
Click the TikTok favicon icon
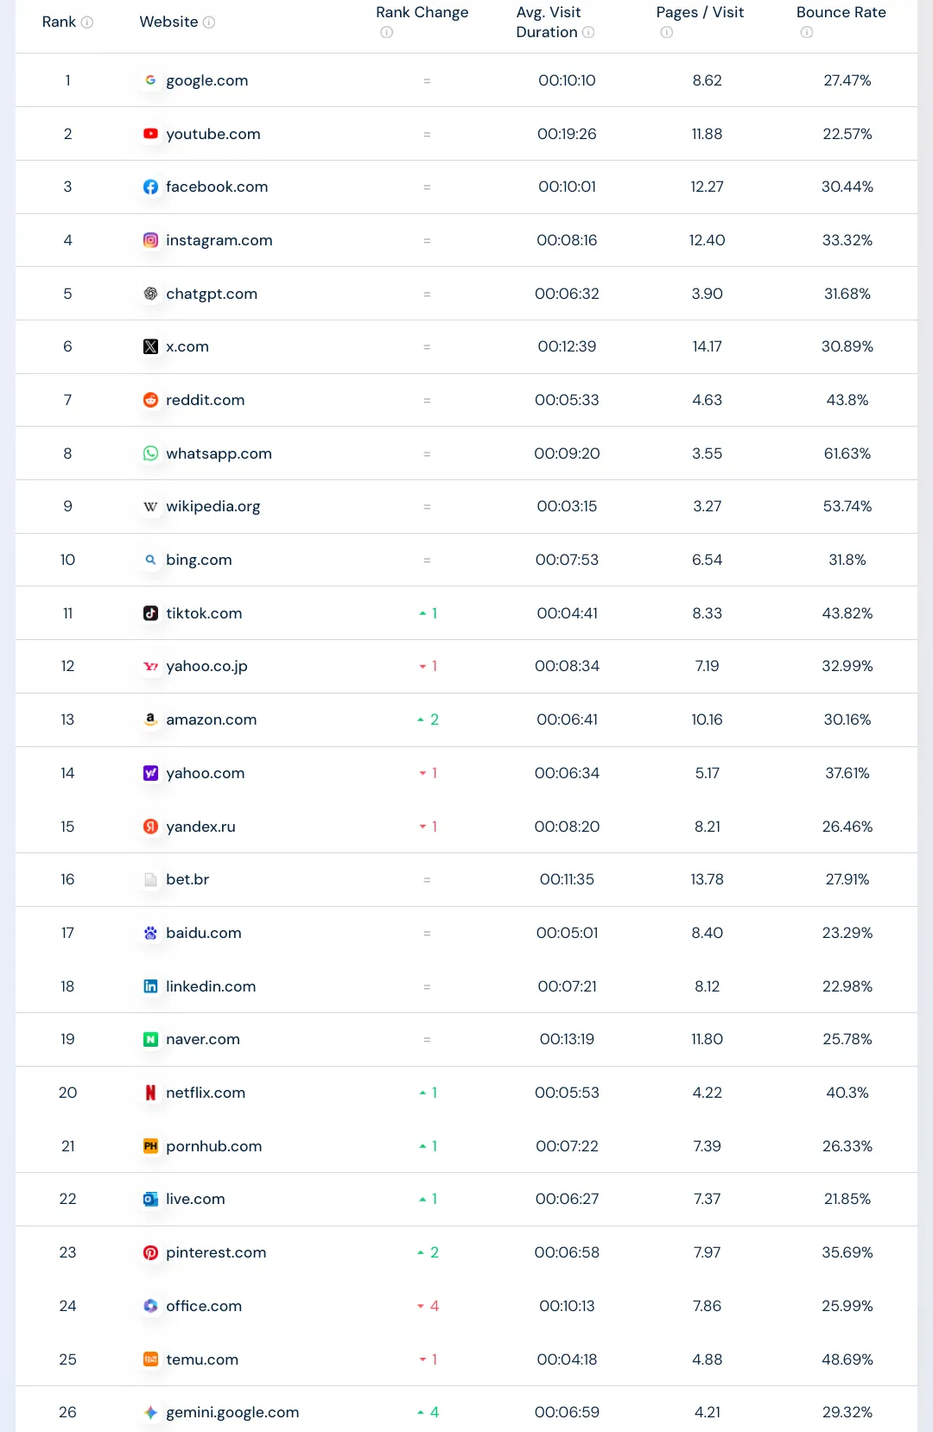coord(150,613)
